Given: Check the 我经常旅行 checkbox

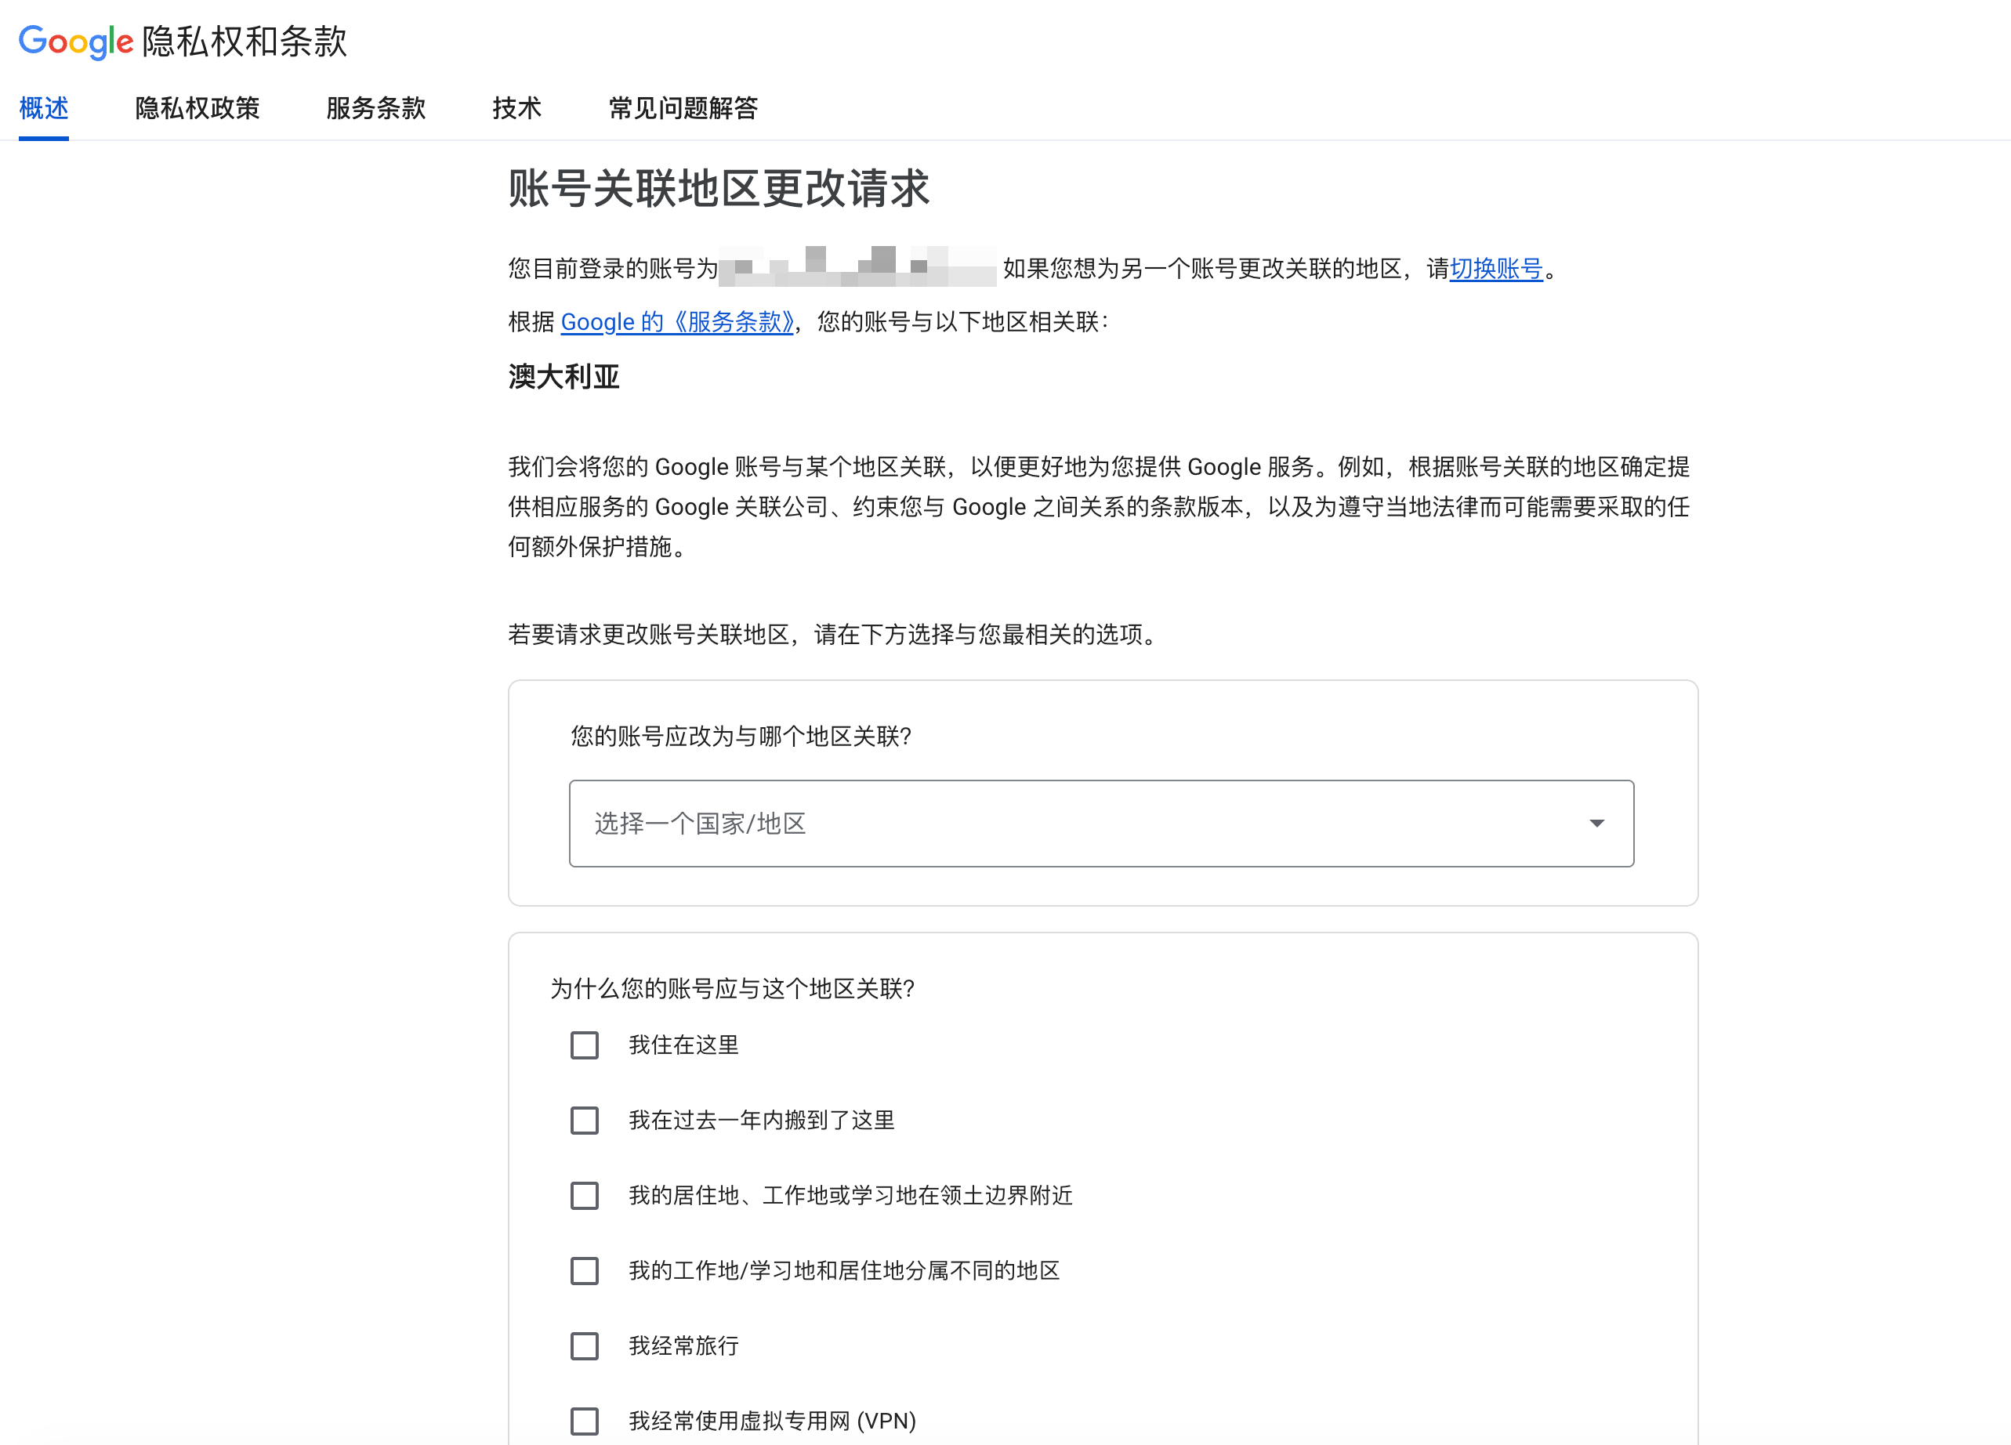Looking at the screenshot, I should [585, 1345].
